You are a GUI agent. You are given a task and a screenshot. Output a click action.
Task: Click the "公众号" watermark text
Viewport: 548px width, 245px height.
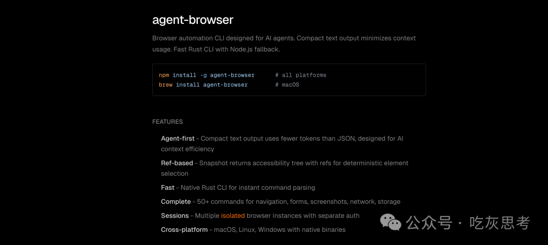pyautogui.click(x=429, y=223)
